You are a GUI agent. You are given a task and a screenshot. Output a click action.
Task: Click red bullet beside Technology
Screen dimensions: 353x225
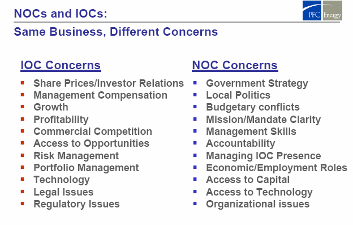coord(22,179)
